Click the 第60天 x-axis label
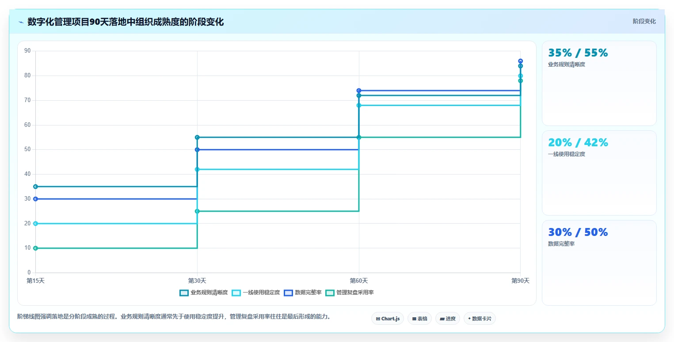674x342 pixels. (x=359, y=281)
